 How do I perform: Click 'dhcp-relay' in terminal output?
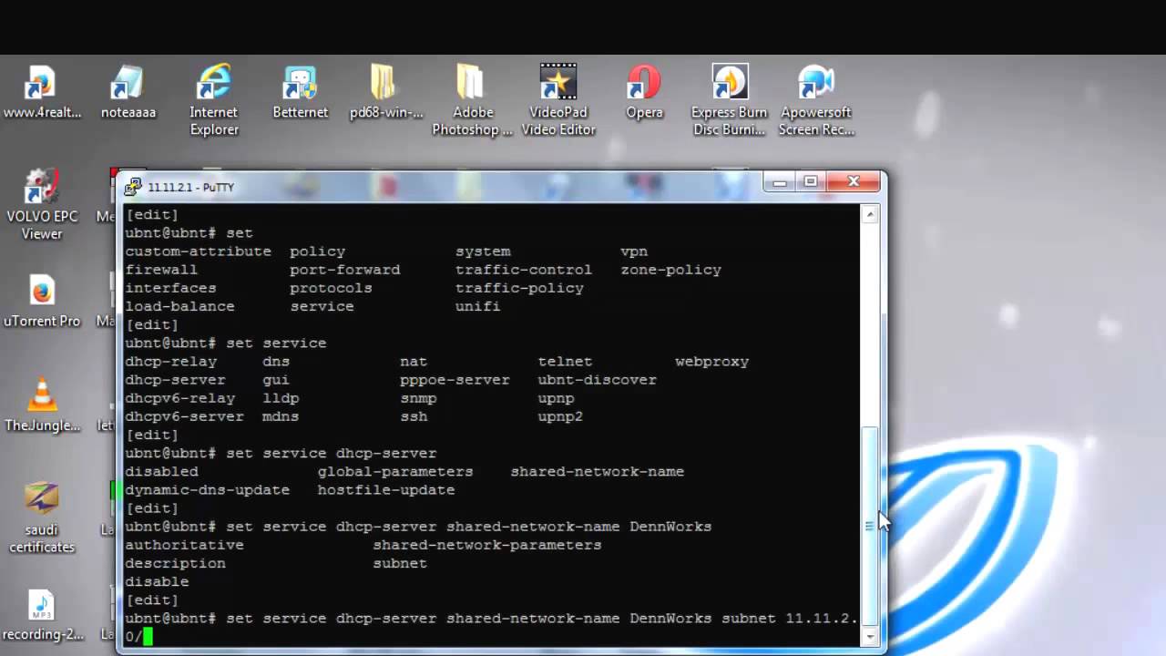click(170, 362)
